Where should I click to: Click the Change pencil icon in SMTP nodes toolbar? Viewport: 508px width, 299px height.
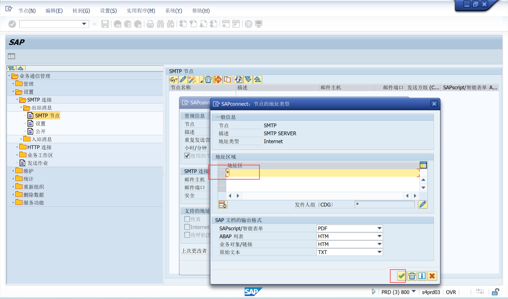[x=183, y=80]
